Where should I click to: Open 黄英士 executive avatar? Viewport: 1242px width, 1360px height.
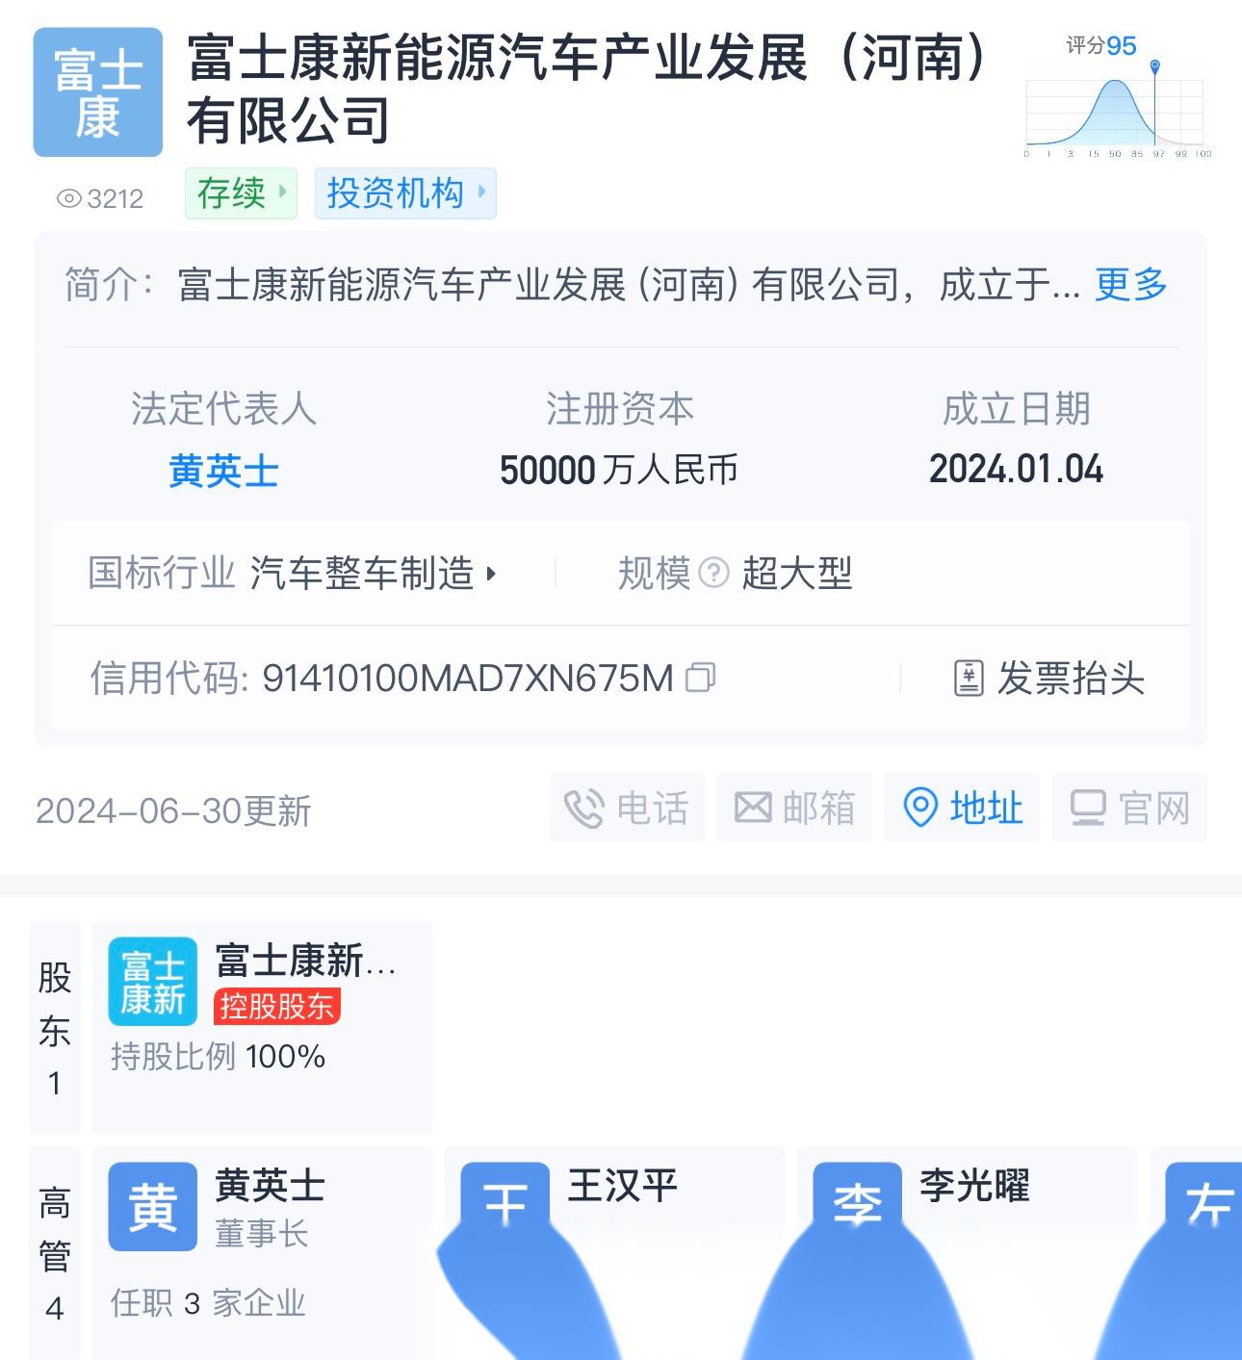point(152,1207)
